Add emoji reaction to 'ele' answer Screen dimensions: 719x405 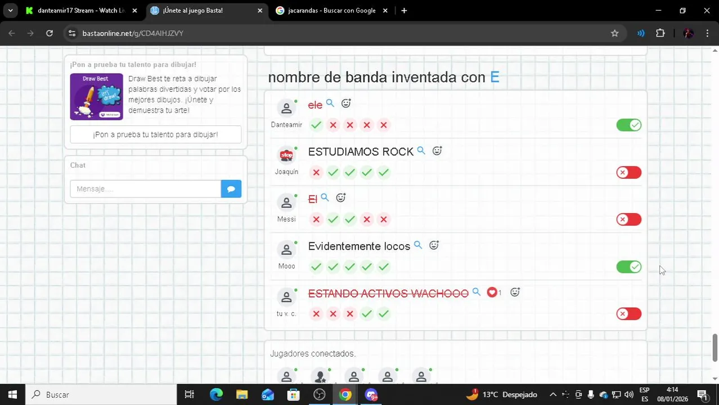click(x=346, y=103)
